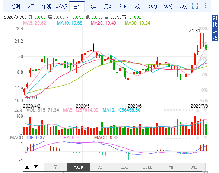The width and height of the screenshot is (219, 173).
Task: Open the three-dot more options menu
Action: [205, 6]
